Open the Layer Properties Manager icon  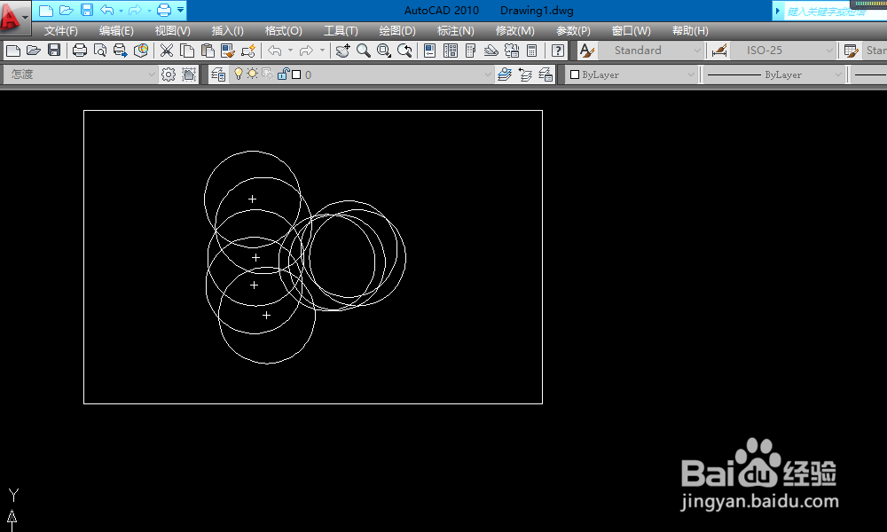pyautogui.click(x=218, y=74)
